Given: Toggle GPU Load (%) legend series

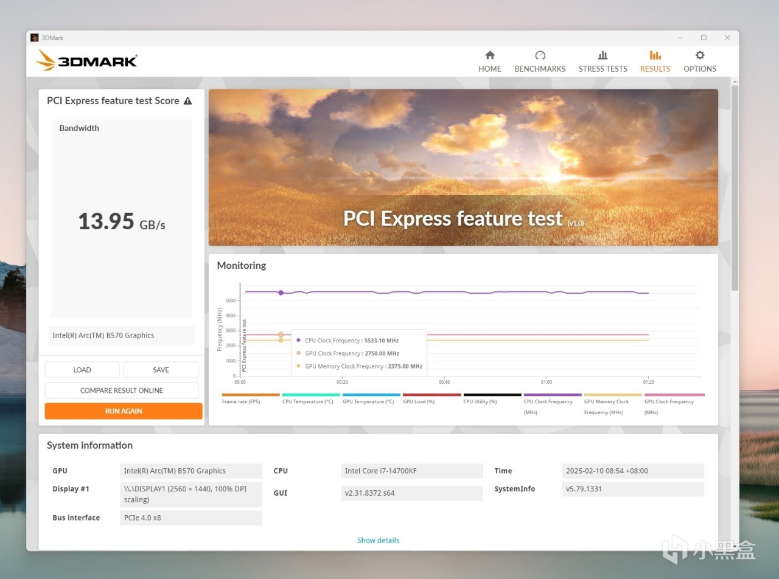Looking at the screenshot, I should point(431,399).
